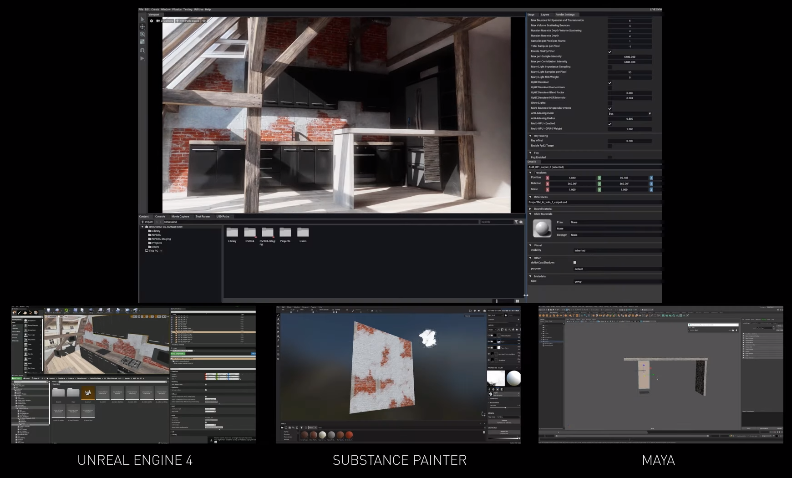This screenshot has width=792, height=478.
Task: Uncheck the OptiX Denoiser checkbox
Action: [x=610, y=82]
